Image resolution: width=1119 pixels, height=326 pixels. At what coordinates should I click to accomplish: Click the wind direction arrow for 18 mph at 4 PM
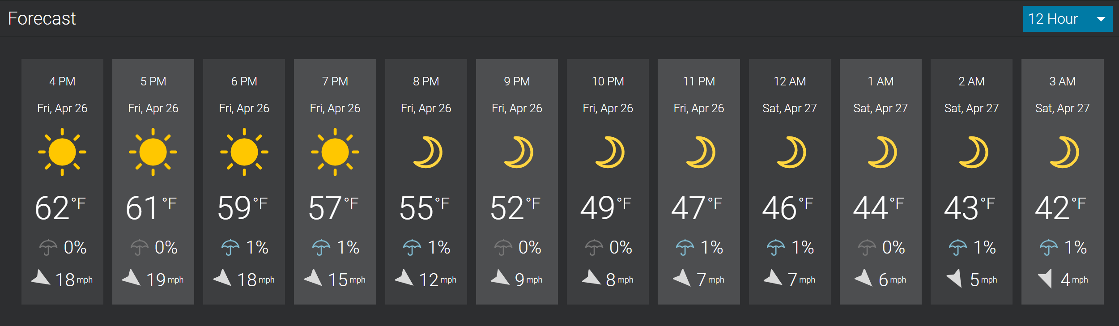coord(41,277)
